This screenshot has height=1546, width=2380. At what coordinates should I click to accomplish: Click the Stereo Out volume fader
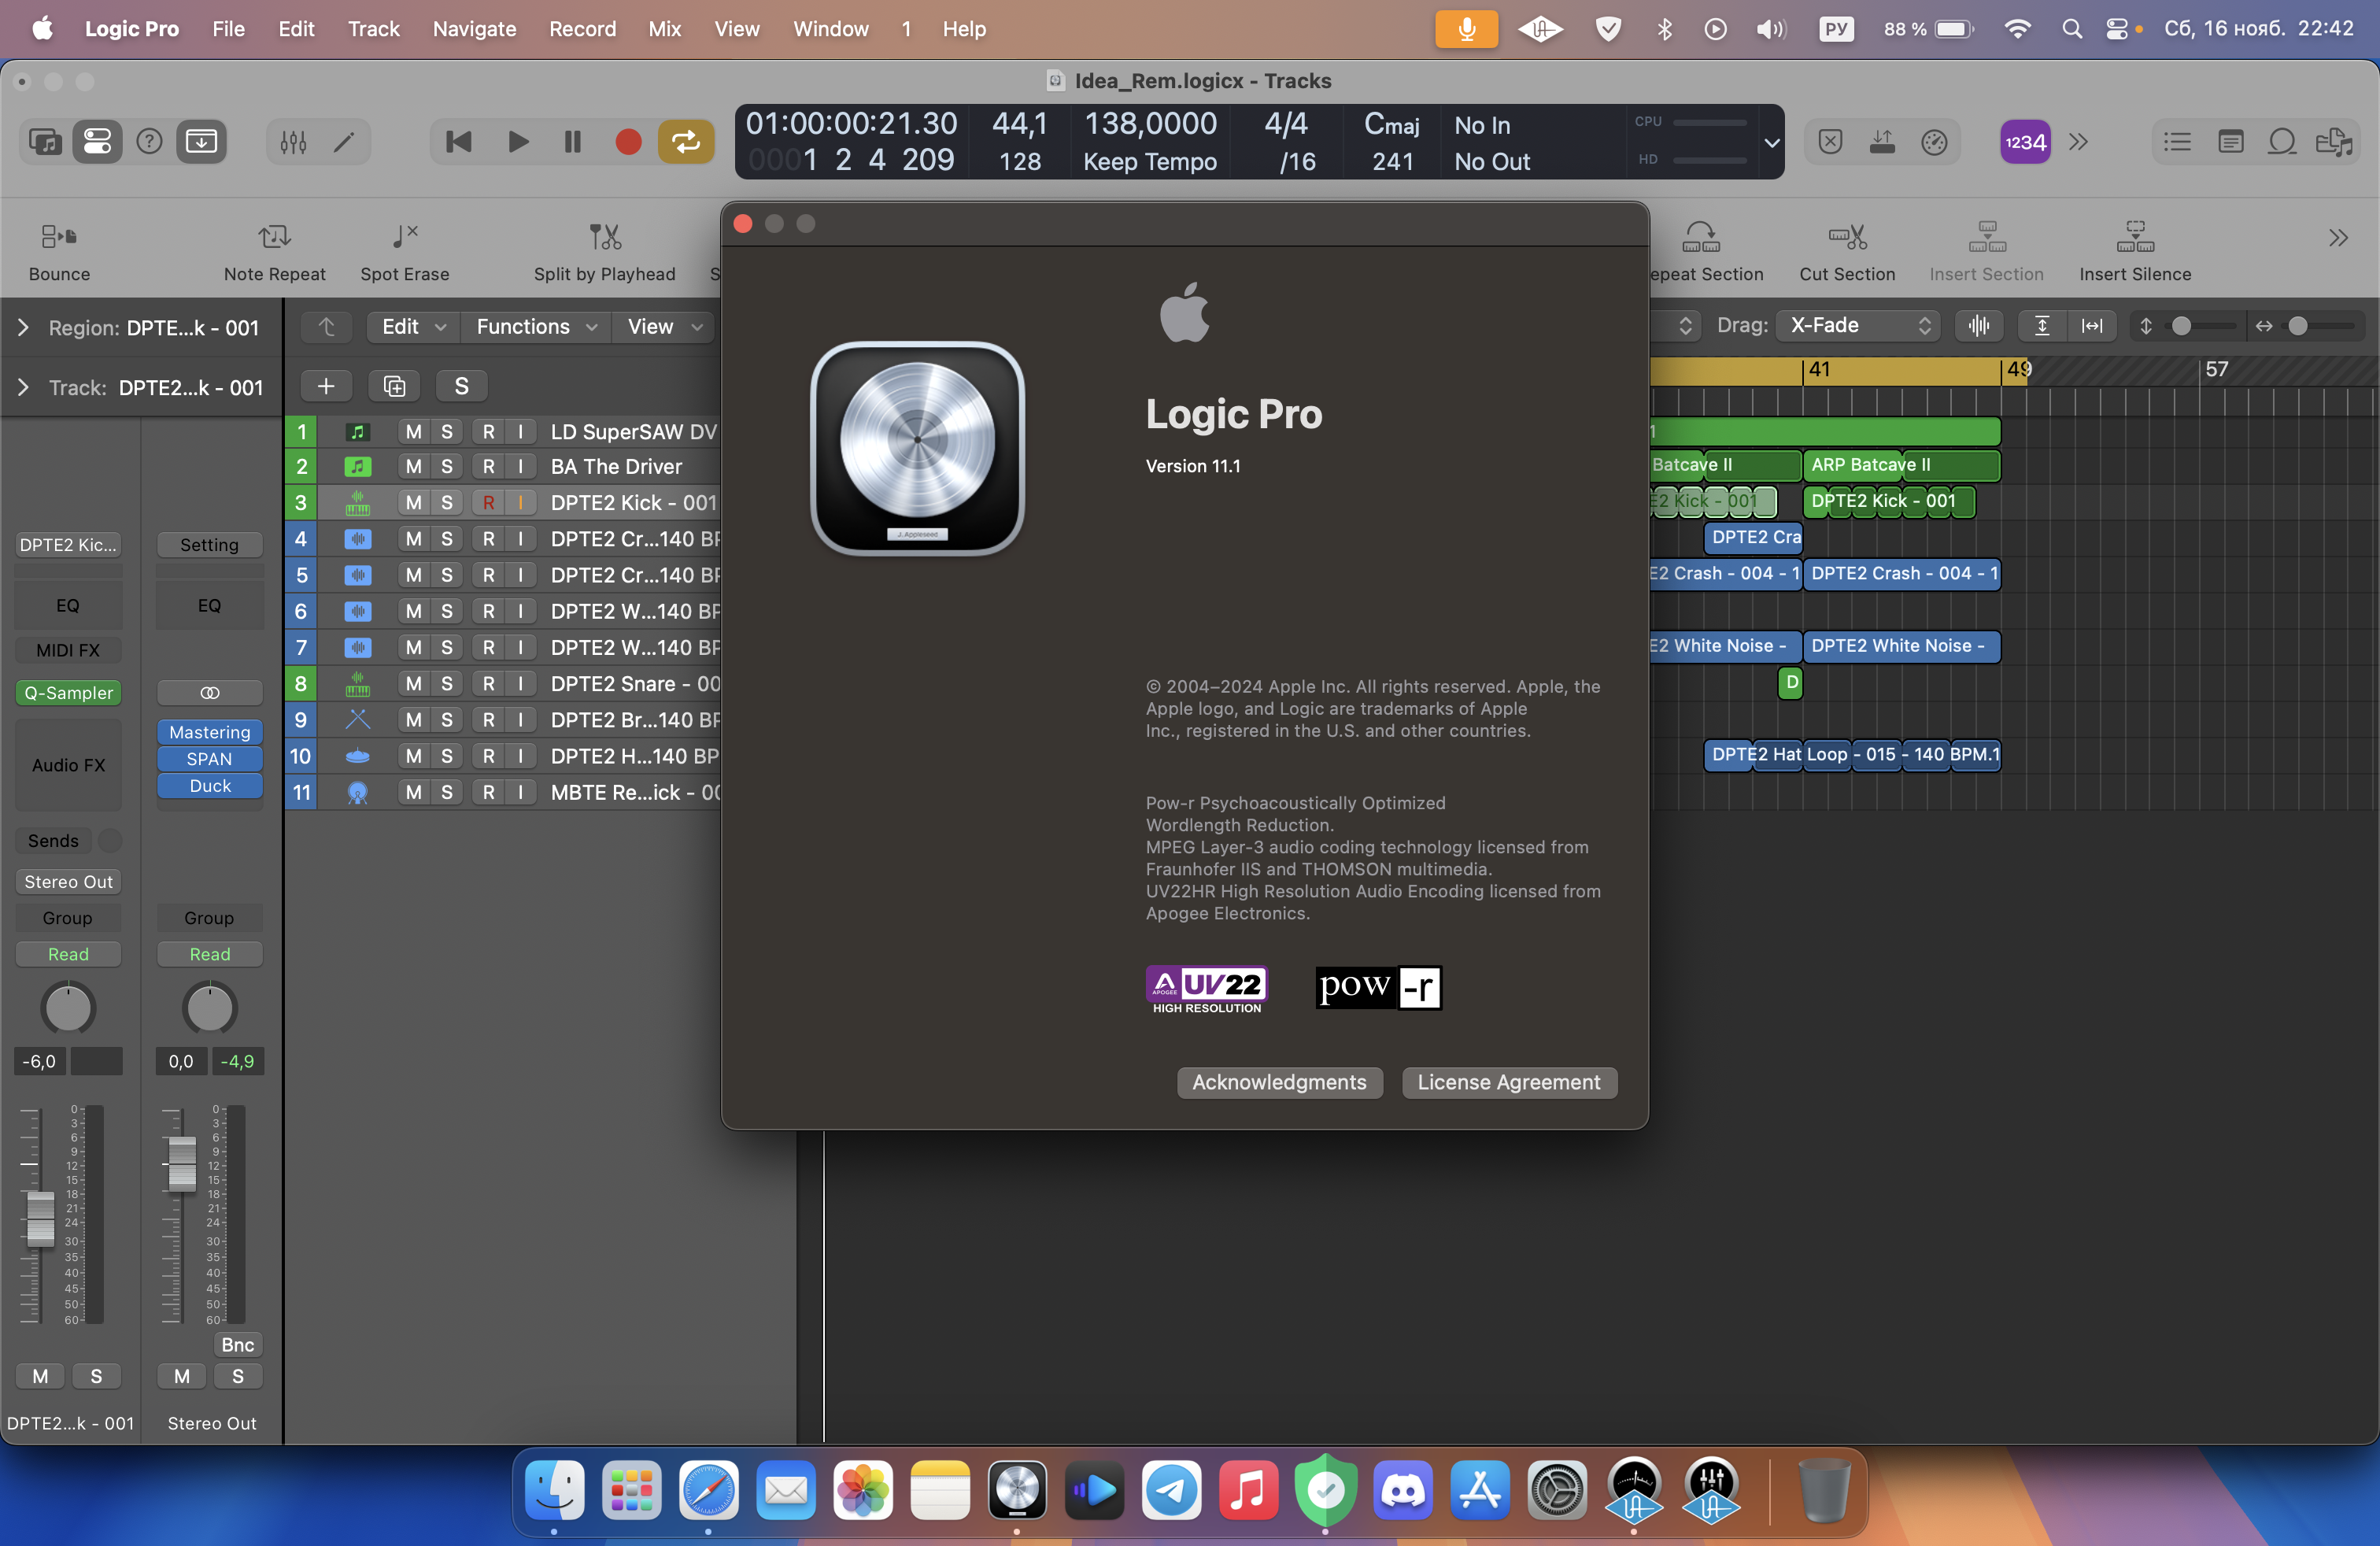coord(182,1164)
